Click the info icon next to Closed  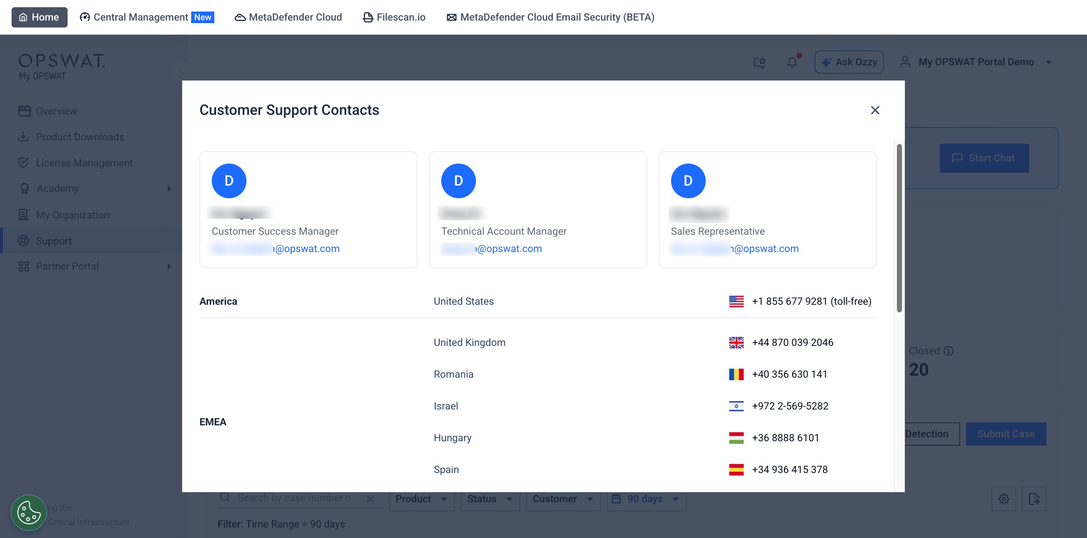(949, 351)
